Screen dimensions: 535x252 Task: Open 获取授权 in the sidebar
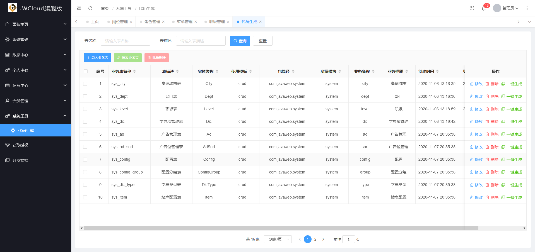[35, 145]
